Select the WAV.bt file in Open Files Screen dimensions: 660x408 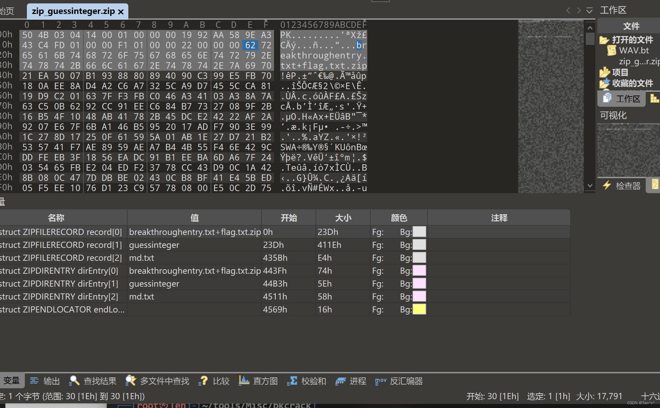pyautogui.click(x=633, y=51)
